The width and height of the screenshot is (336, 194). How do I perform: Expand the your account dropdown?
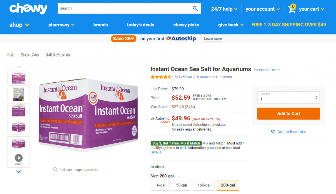(x=262, y=9)
